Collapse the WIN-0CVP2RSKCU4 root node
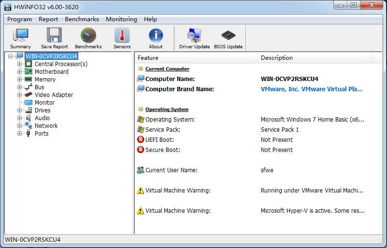This screenshot has width=387, height=248. coord(10,56)
